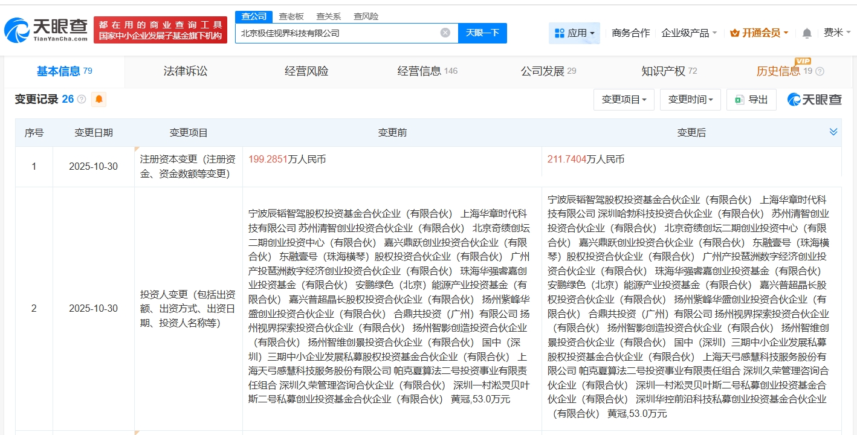Select the 历史信息 VIP tab
857x435 pixels.
click(786, 71)
